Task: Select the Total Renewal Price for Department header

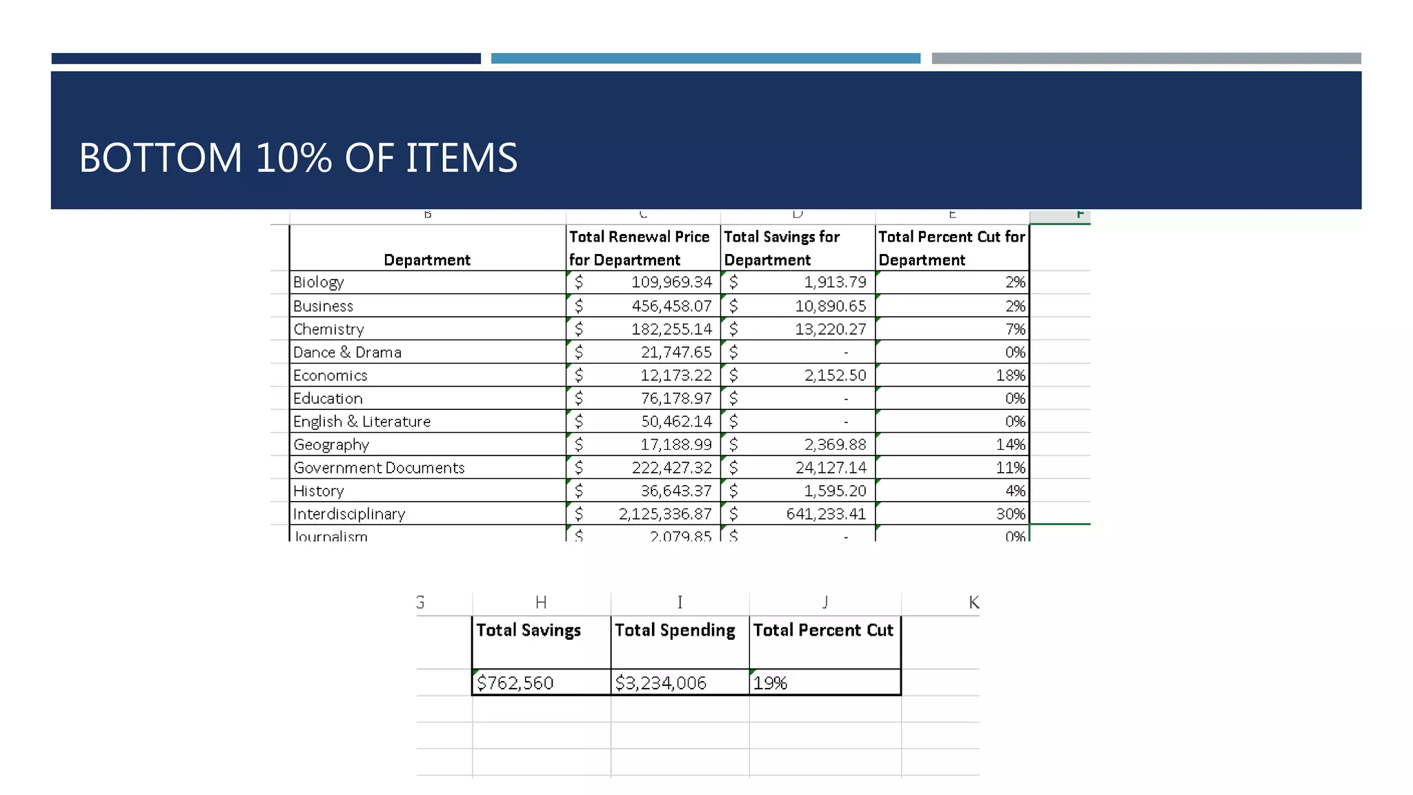Action: coord(643,248)
